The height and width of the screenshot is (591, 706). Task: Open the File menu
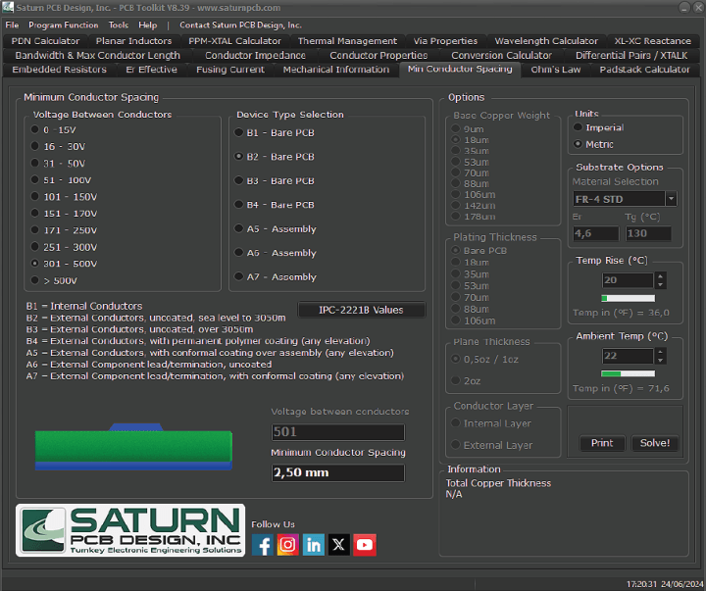(12, 25)
